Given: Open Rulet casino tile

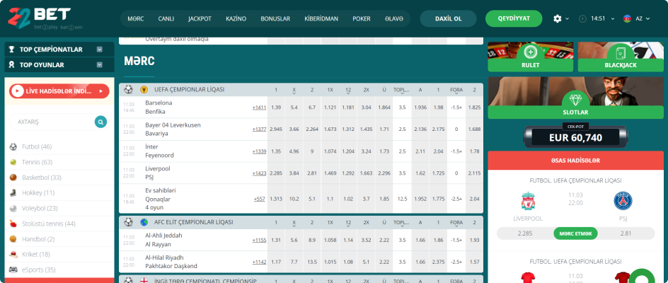Looking at the screenshot, I should [x=531, y=57].
